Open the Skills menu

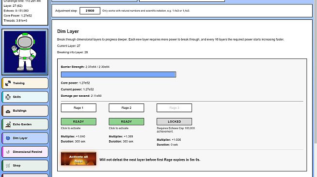(25, 97)
